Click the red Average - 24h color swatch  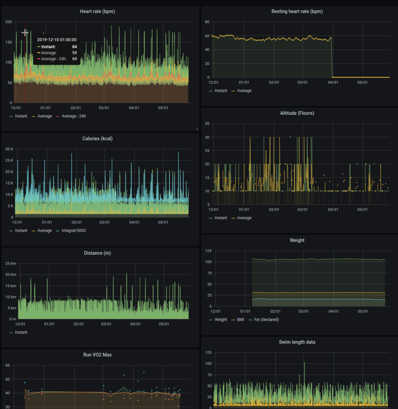(x=58, y=116)
